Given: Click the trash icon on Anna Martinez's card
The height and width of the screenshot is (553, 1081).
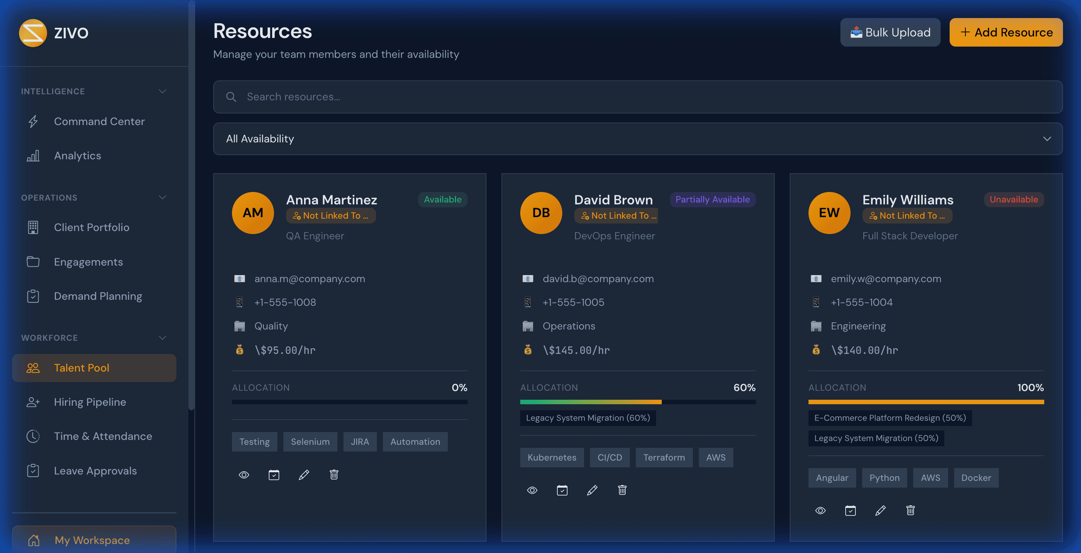Looking at the screenshot, I should pyautogui.click(x=334, y=475).
